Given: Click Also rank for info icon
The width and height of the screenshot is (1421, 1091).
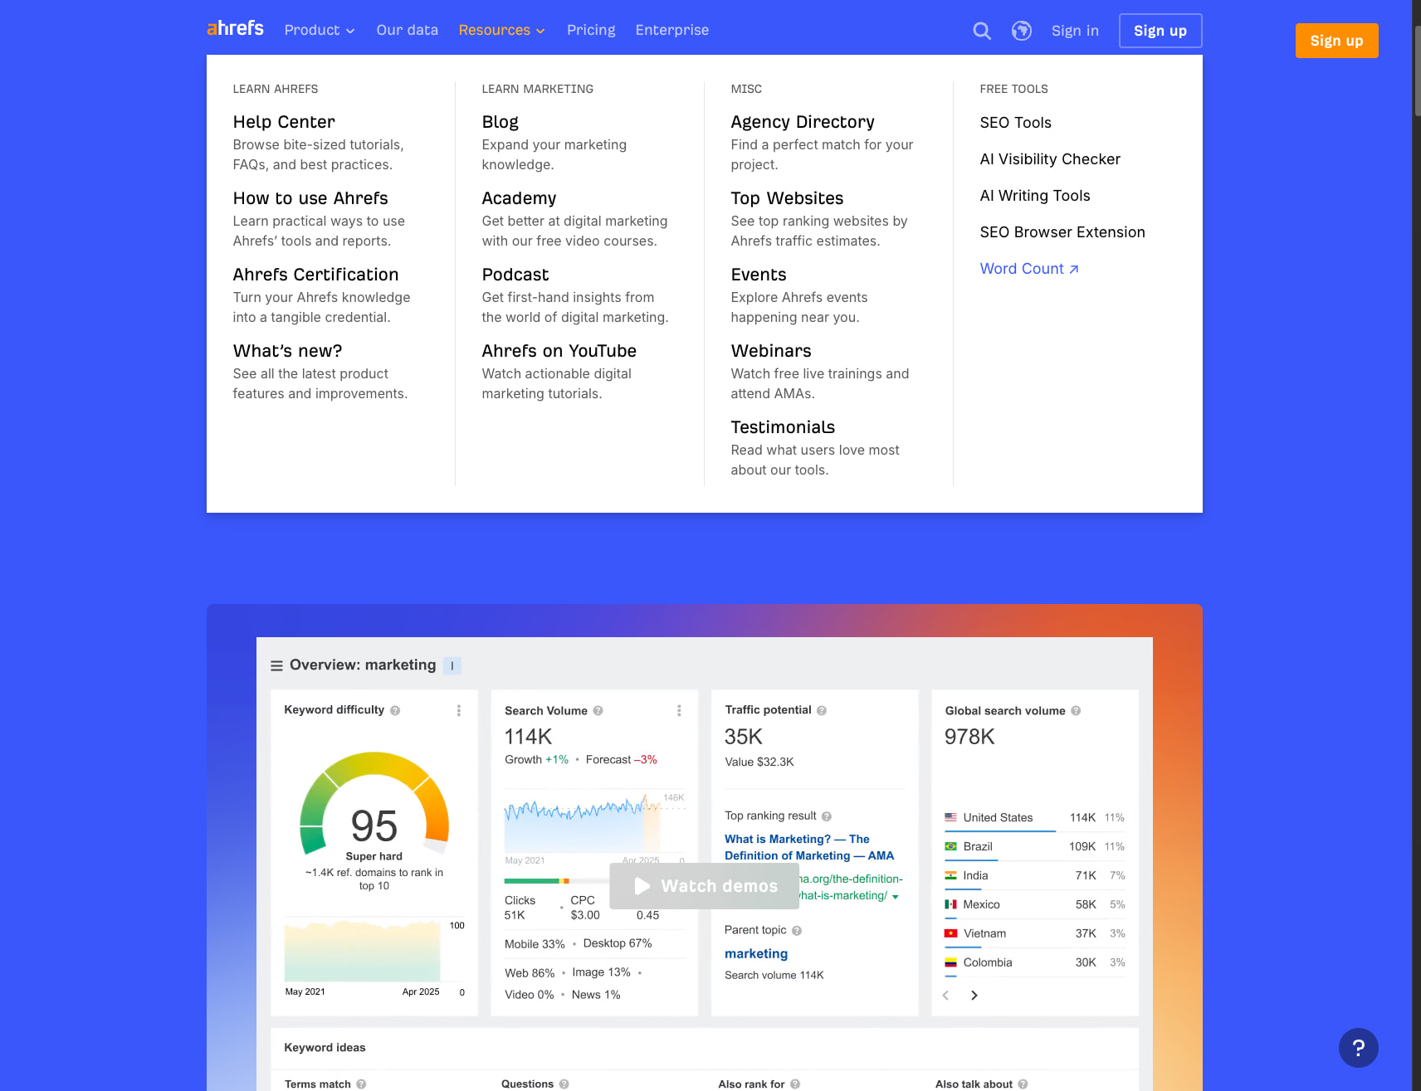Looking at the screenshot, I should (795, 1084).
